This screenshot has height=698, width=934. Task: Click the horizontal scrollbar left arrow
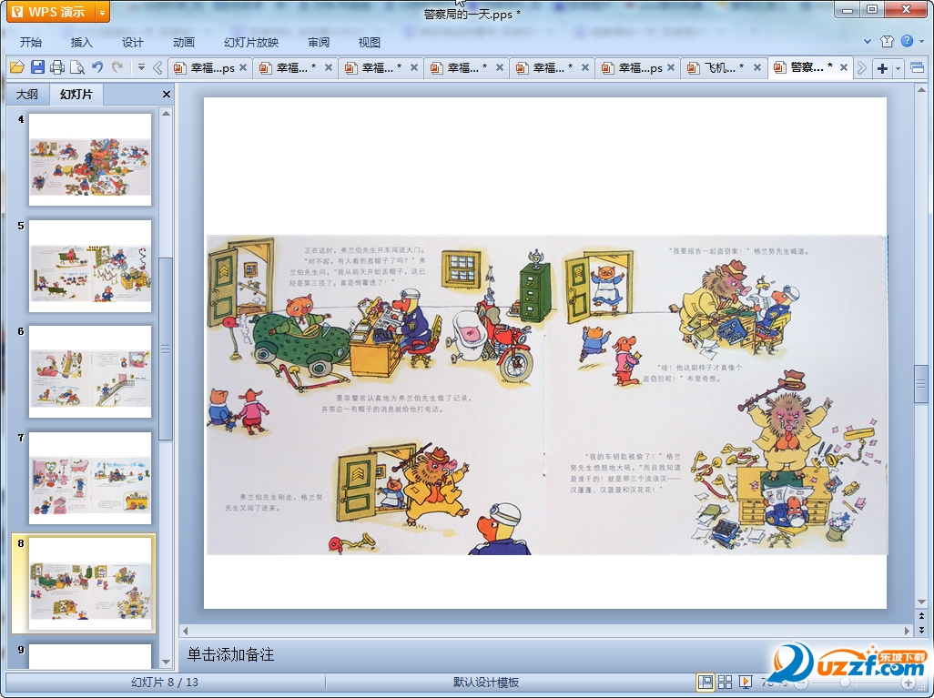185,630
